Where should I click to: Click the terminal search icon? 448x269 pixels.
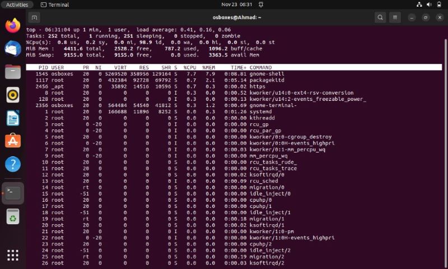coord(380,17)
